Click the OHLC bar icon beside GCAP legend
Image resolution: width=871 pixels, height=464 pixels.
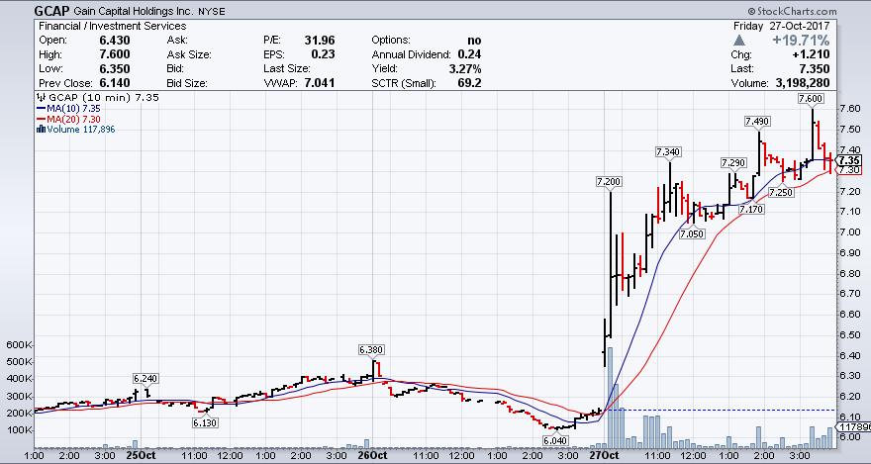point(39,99)
